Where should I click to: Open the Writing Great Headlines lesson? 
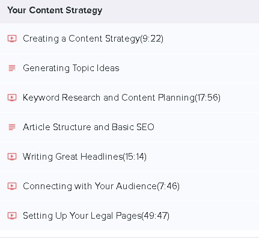click(x=129, y=157)
